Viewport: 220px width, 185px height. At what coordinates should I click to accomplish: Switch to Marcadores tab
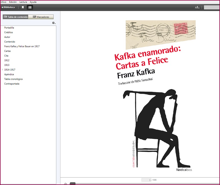41,17
